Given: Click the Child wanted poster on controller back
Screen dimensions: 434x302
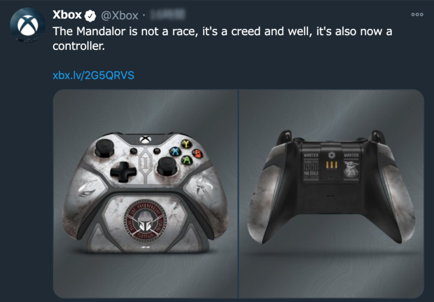Looking at the screenshot, I should tap(351, 167).
